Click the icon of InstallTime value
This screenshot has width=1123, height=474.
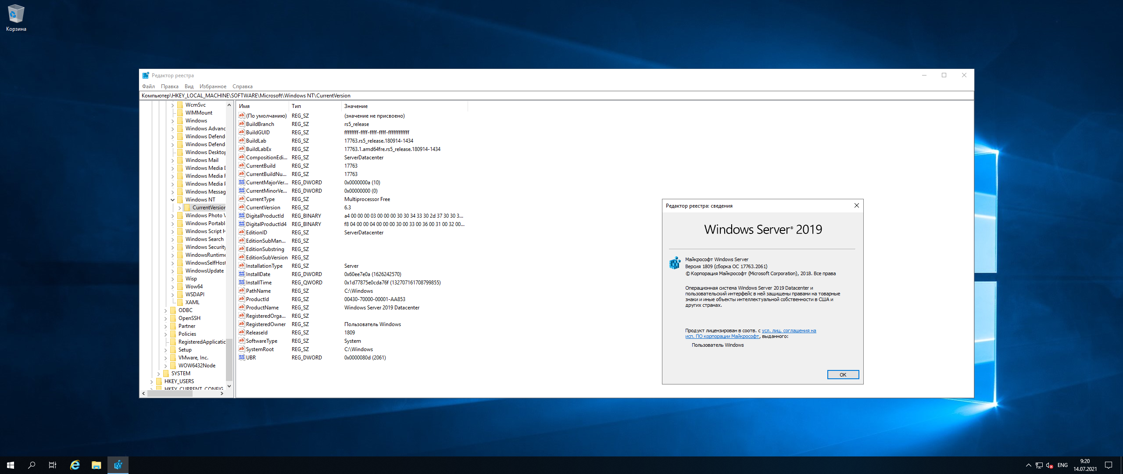click(241, 283)
